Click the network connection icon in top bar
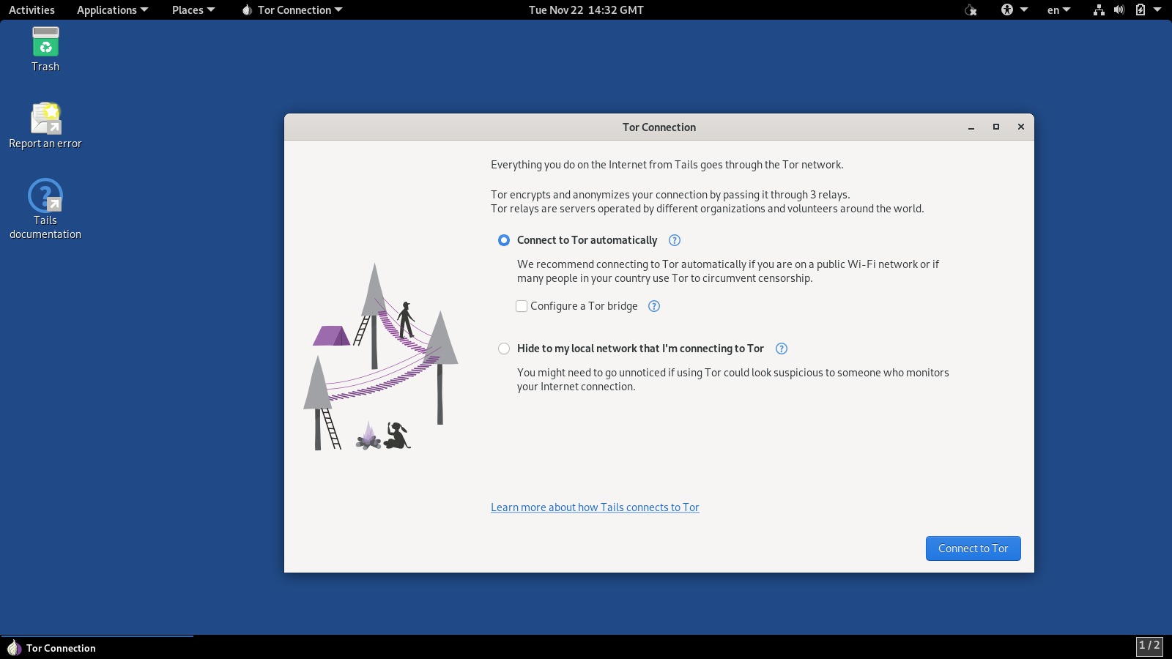Viewport: 1172px width, 659px height. [1099, 10]
